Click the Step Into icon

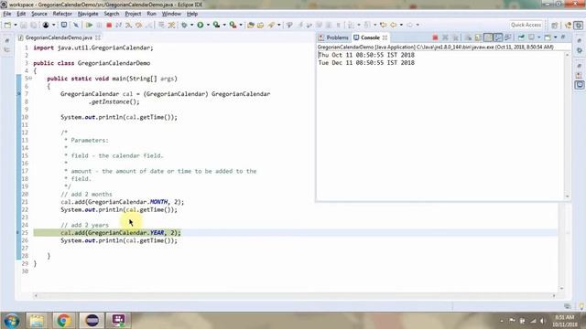click(128, 25)
